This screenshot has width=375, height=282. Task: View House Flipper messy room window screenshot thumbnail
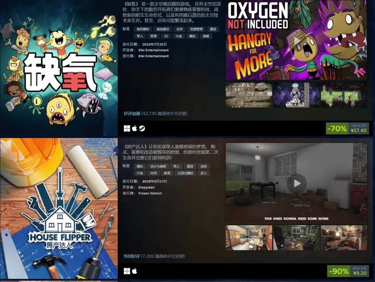[296, 237]
